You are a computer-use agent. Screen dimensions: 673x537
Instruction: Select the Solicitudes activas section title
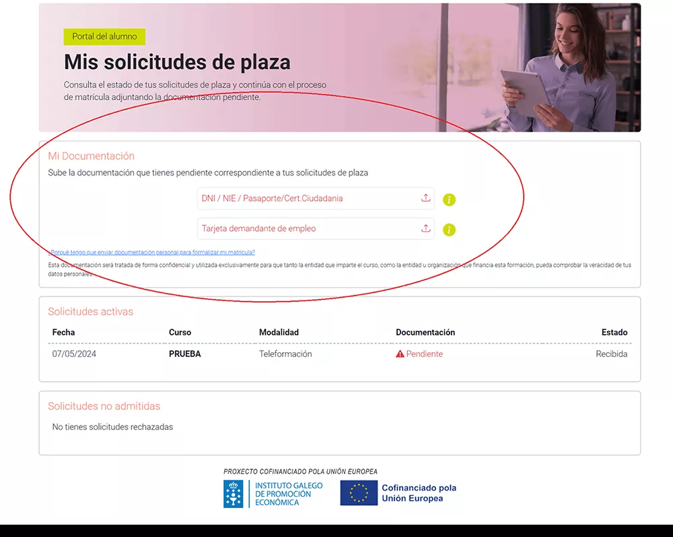click(91, 312)
